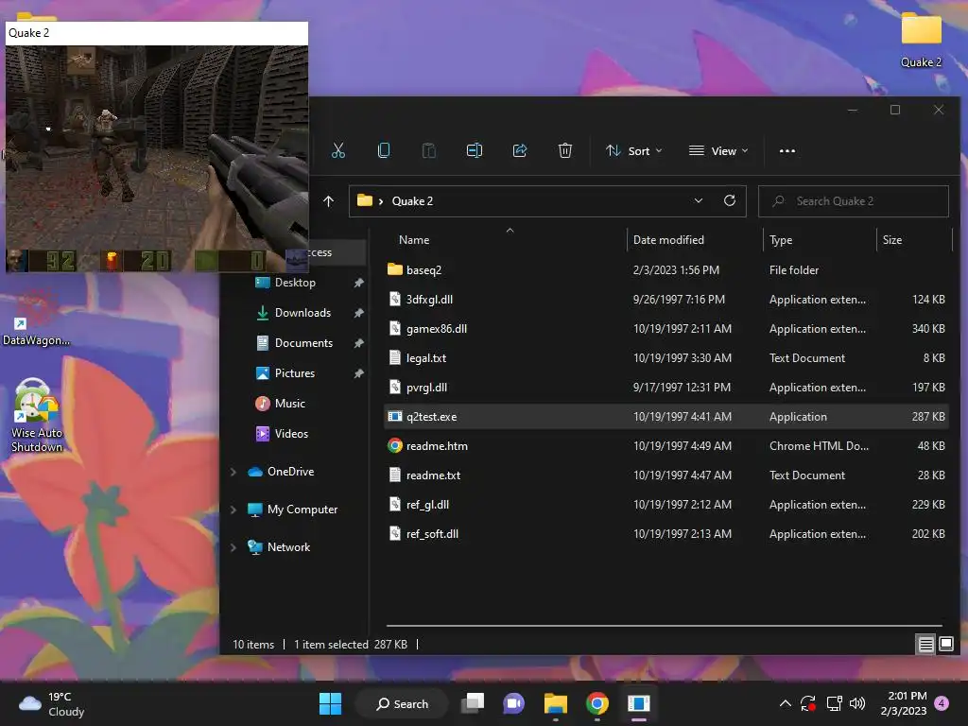Select the baseq2 folder
The width and height of the screenshot is (968, 726).
point(666,269)
